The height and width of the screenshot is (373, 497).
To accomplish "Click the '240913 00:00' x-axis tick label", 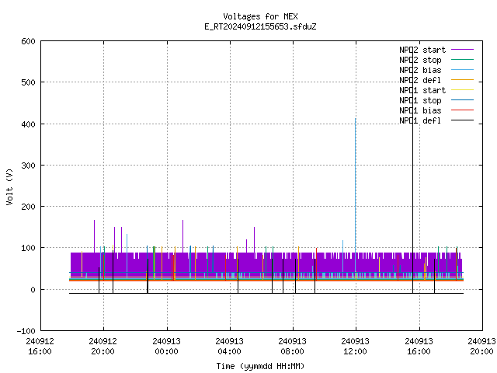I will point(166,347).
